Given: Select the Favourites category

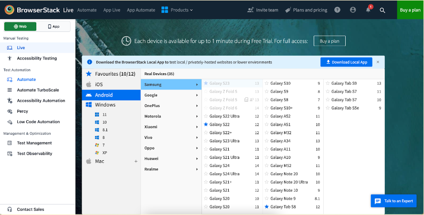Looking at the screenshot, I should click(111, 74).
